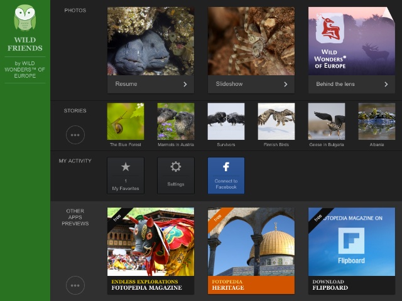Open The Blue Forest story thumbnail
Screen dimensions: 402x301
tap(126, 121)
